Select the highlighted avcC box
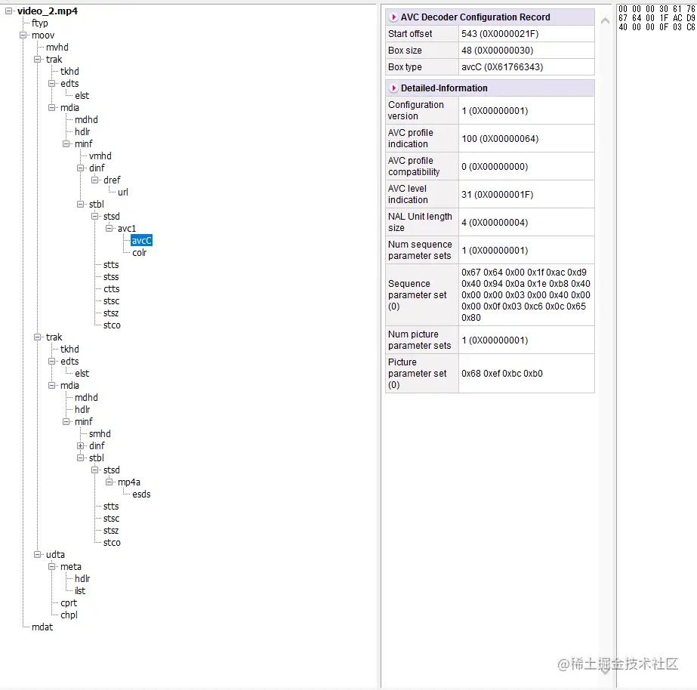The image size is (697, 690). coord(142,240)
